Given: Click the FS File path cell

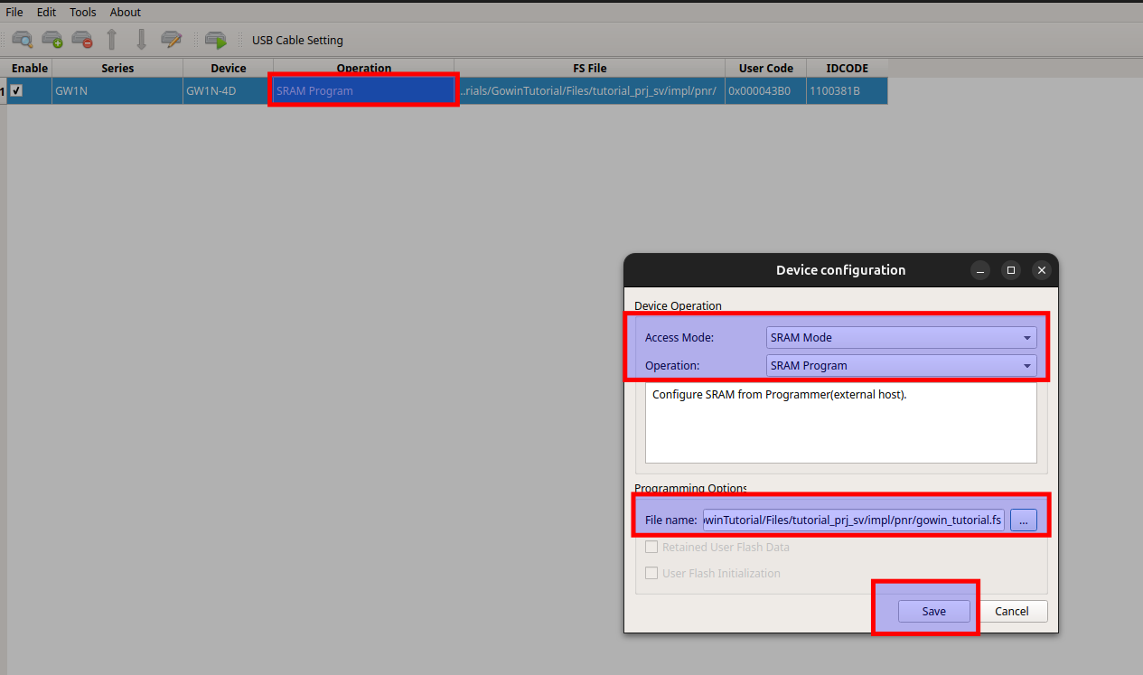Looking at the screenshot, I should 589,90.
